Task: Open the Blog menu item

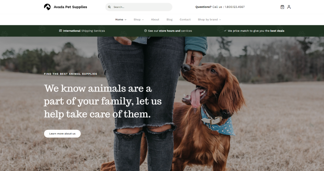Action: 169,20
